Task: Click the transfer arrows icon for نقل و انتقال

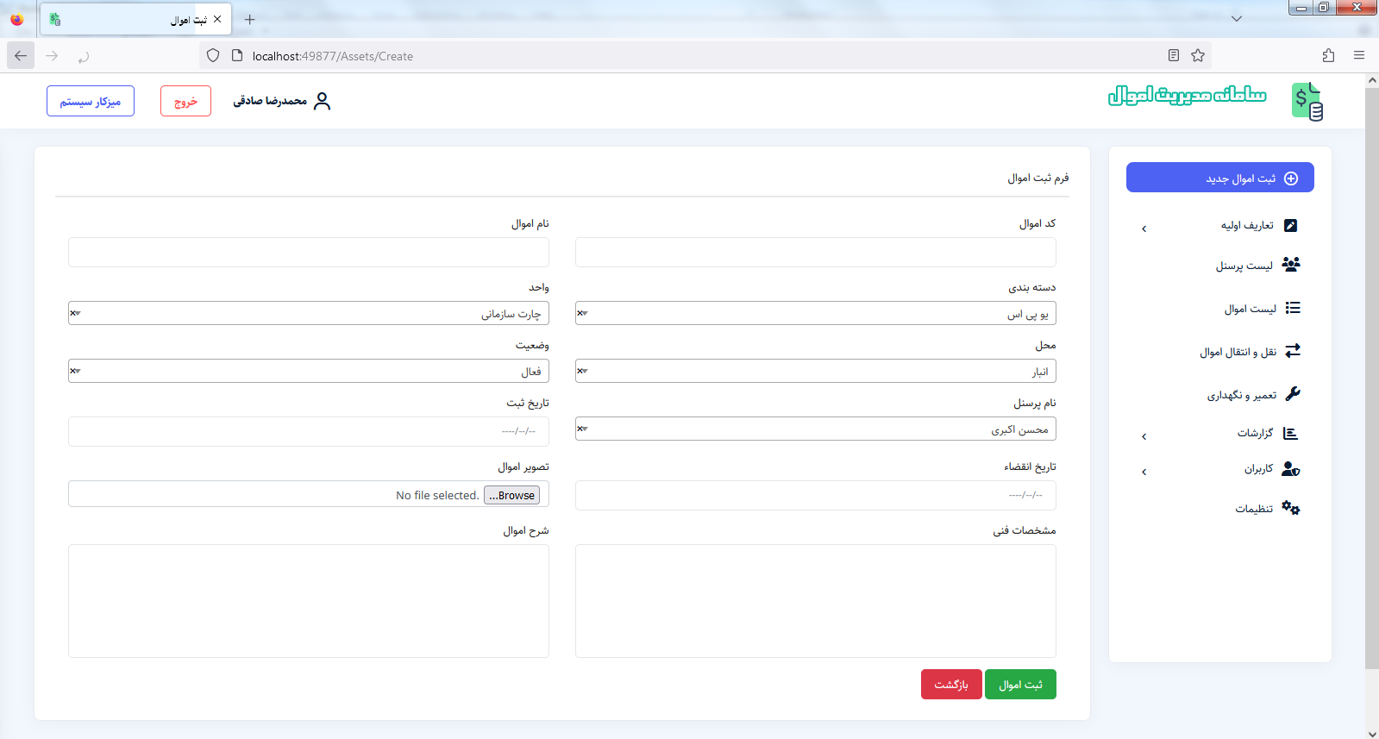Action: (x=1292, y=351)
